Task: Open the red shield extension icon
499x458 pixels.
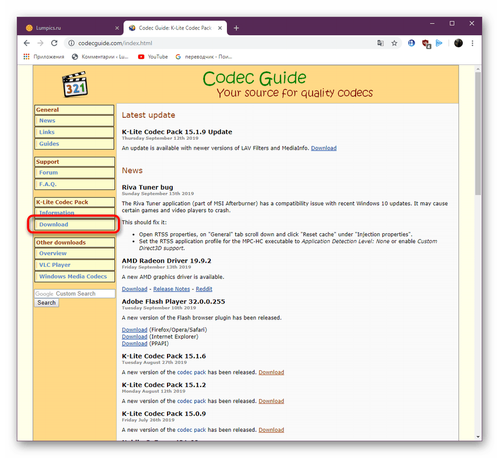Action: pos(426,44)
